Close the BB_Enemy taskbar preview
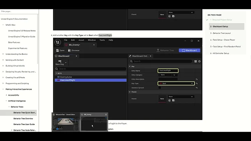Viewport: 251px width, 141px height. tap(106, 114)
